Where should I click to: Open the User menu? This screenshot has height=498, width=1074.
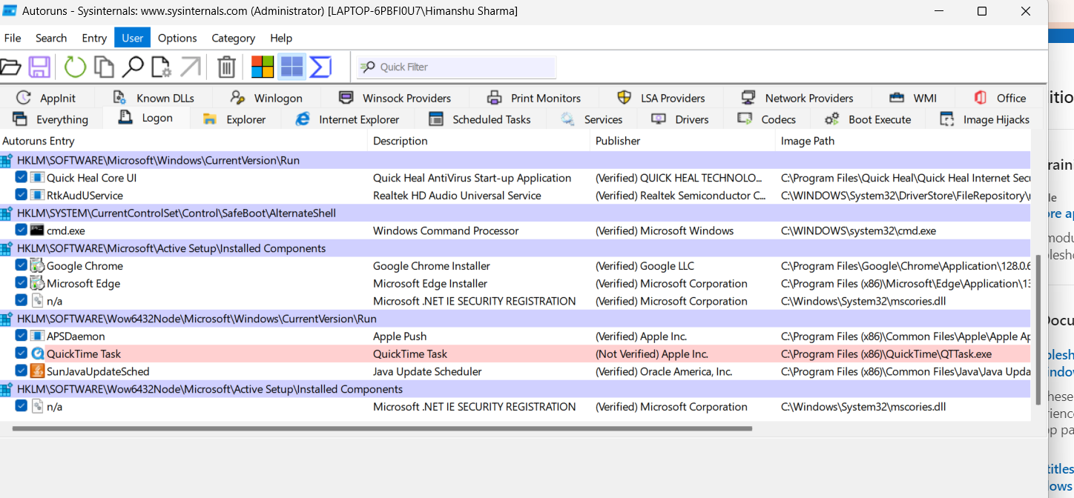[133, 38]
